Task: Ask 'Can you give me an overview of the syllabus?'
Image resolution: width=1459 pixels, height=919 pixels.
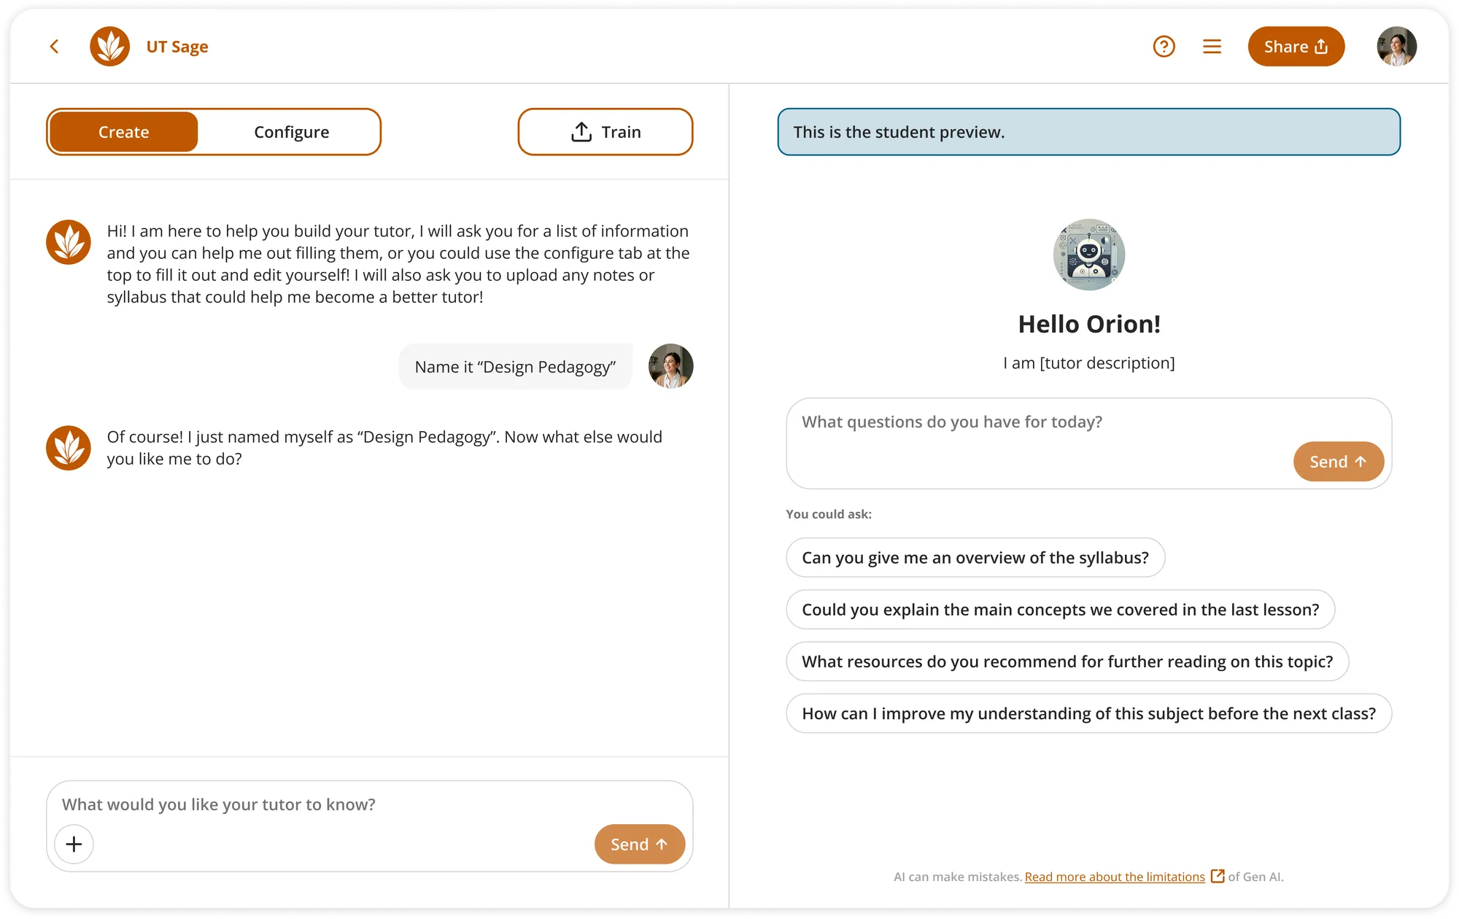Action: pos(975,557)
